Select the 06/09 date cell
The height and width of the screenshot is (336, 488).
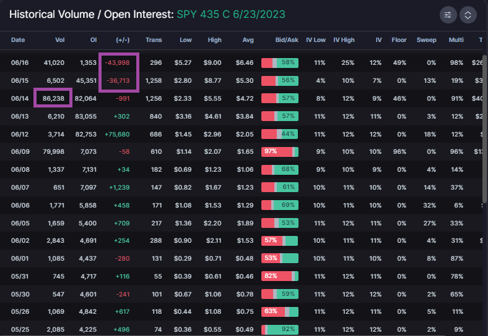click(x=20, y=152)
